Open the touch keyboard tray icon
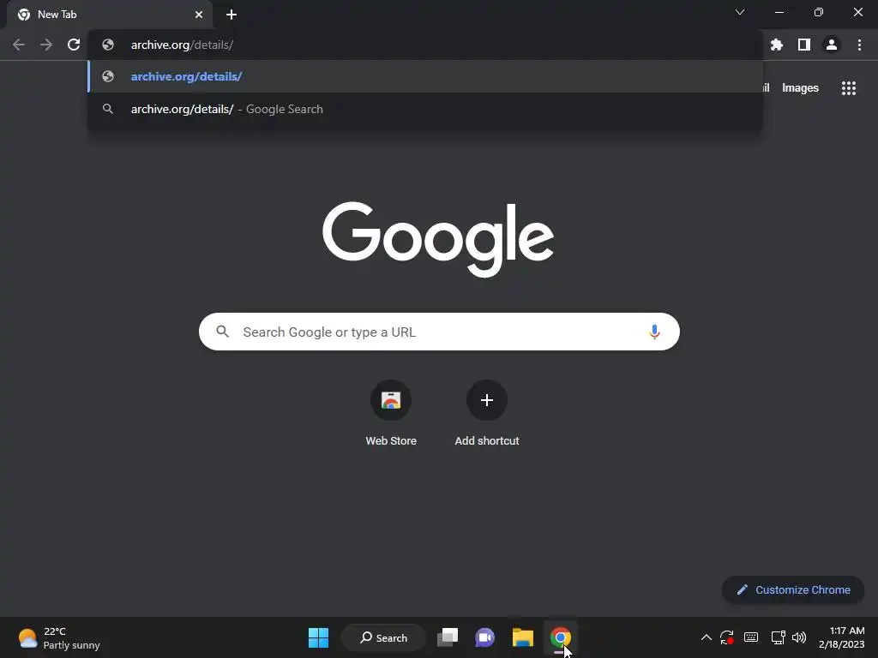 pyautogui.click(x=751, y=637)
